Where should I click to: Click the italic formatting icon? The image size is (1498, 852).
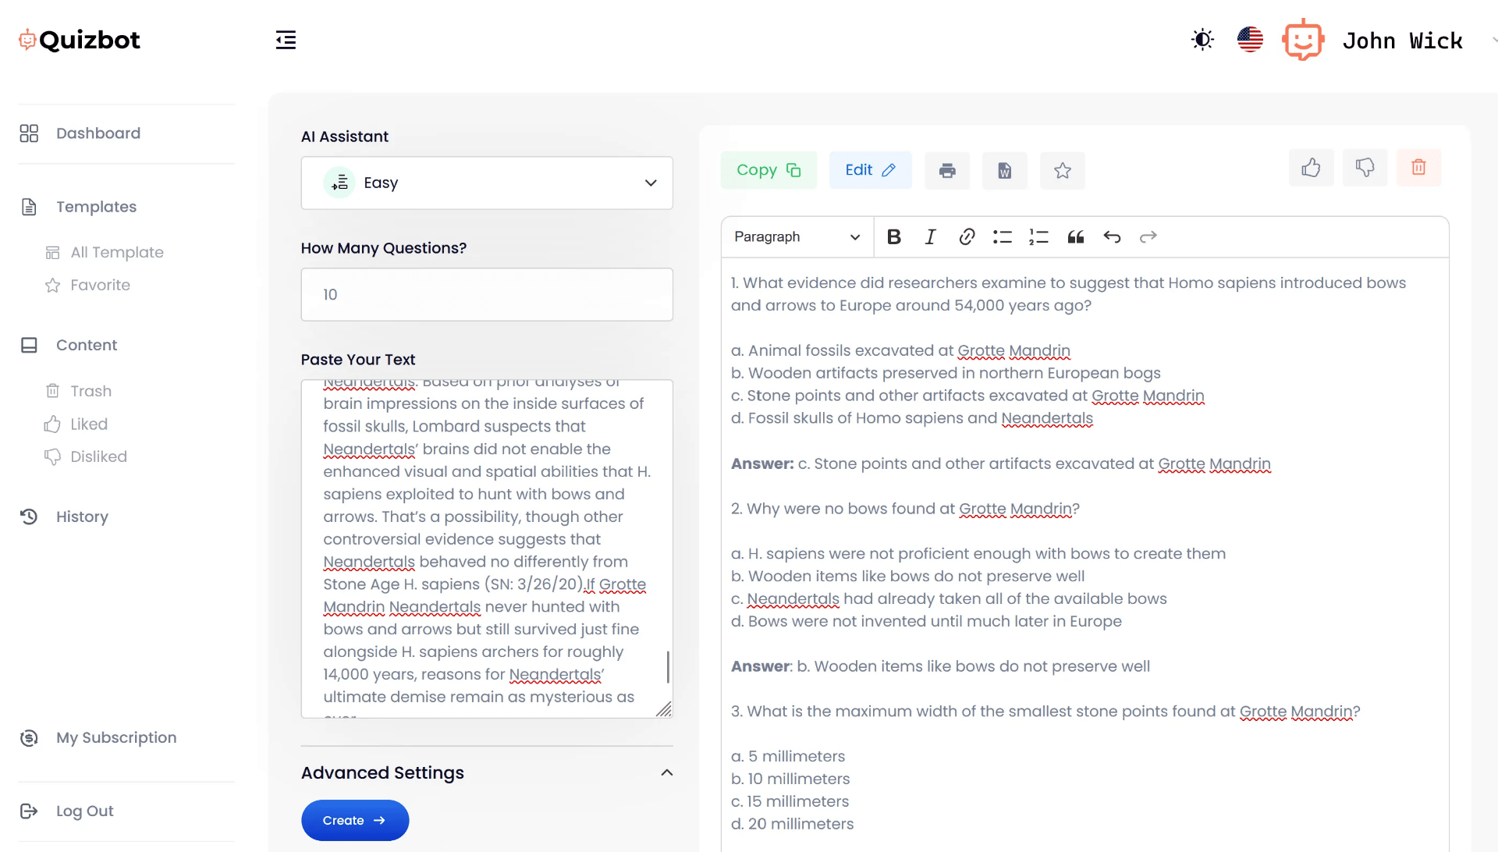pyautogui.click(x=929, y=236)
